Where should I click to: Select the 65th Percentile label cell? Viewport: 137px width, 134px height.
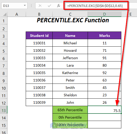coord(70,110)
